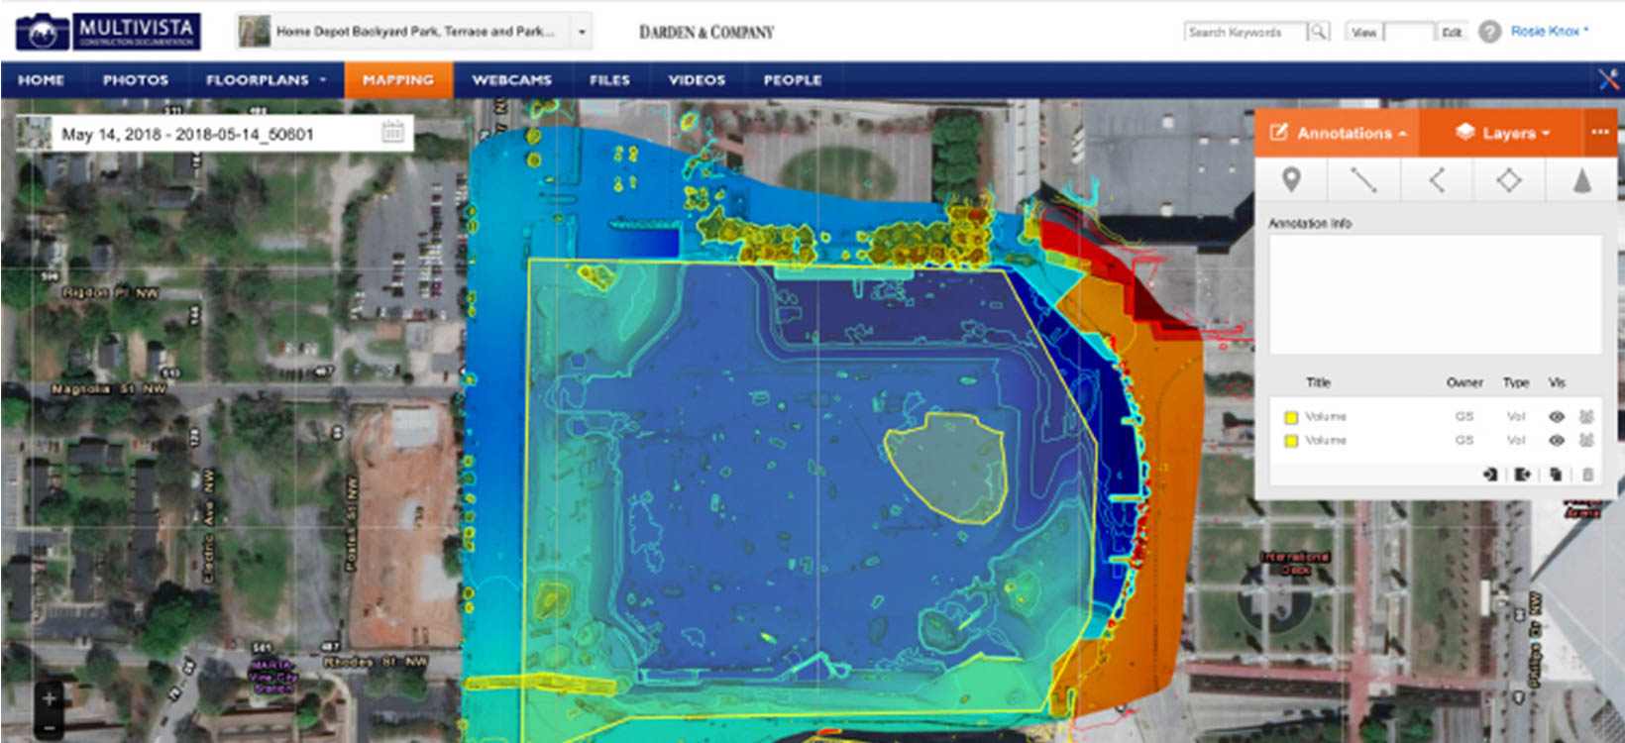Screen dimensions: 1625x743
Task: Select the line measurement annotation tool
Action: coord(1363,180)
